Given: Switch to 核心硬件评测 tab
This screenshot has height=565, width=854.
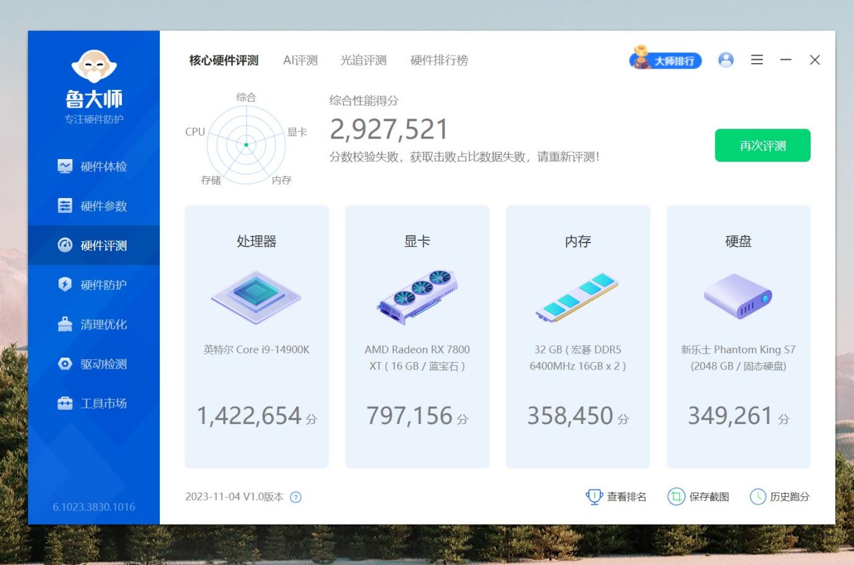Looking at the screenshot, I should pos(224,61).
